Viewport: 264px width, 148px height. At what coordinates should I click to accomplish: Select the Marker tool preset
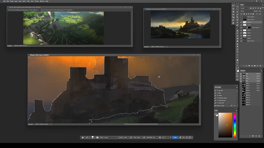click(226, 95)
